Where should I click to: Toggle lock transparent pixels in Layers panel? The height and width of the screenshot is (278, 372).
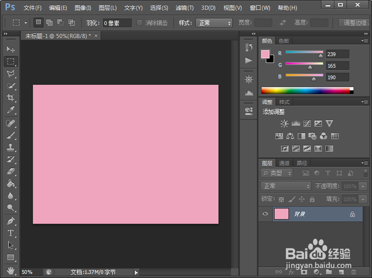(281, 199)
